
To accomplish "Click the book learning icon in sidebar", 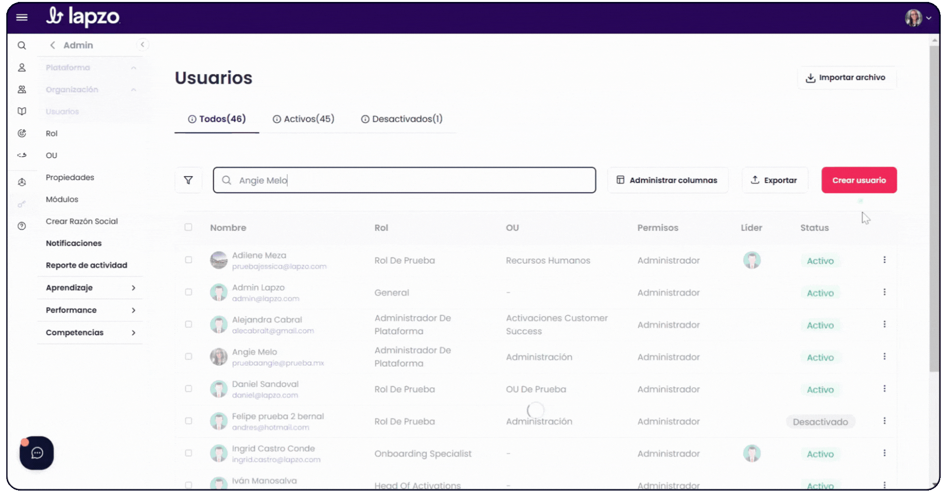I will point(22,111).
